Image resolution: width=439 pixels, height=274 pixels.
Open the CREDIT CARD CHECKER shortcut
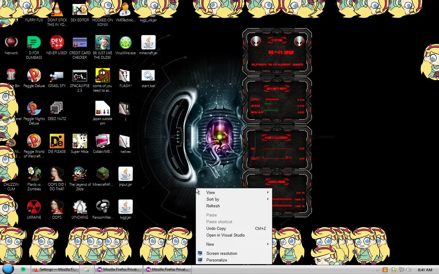[x=80, y=43]
